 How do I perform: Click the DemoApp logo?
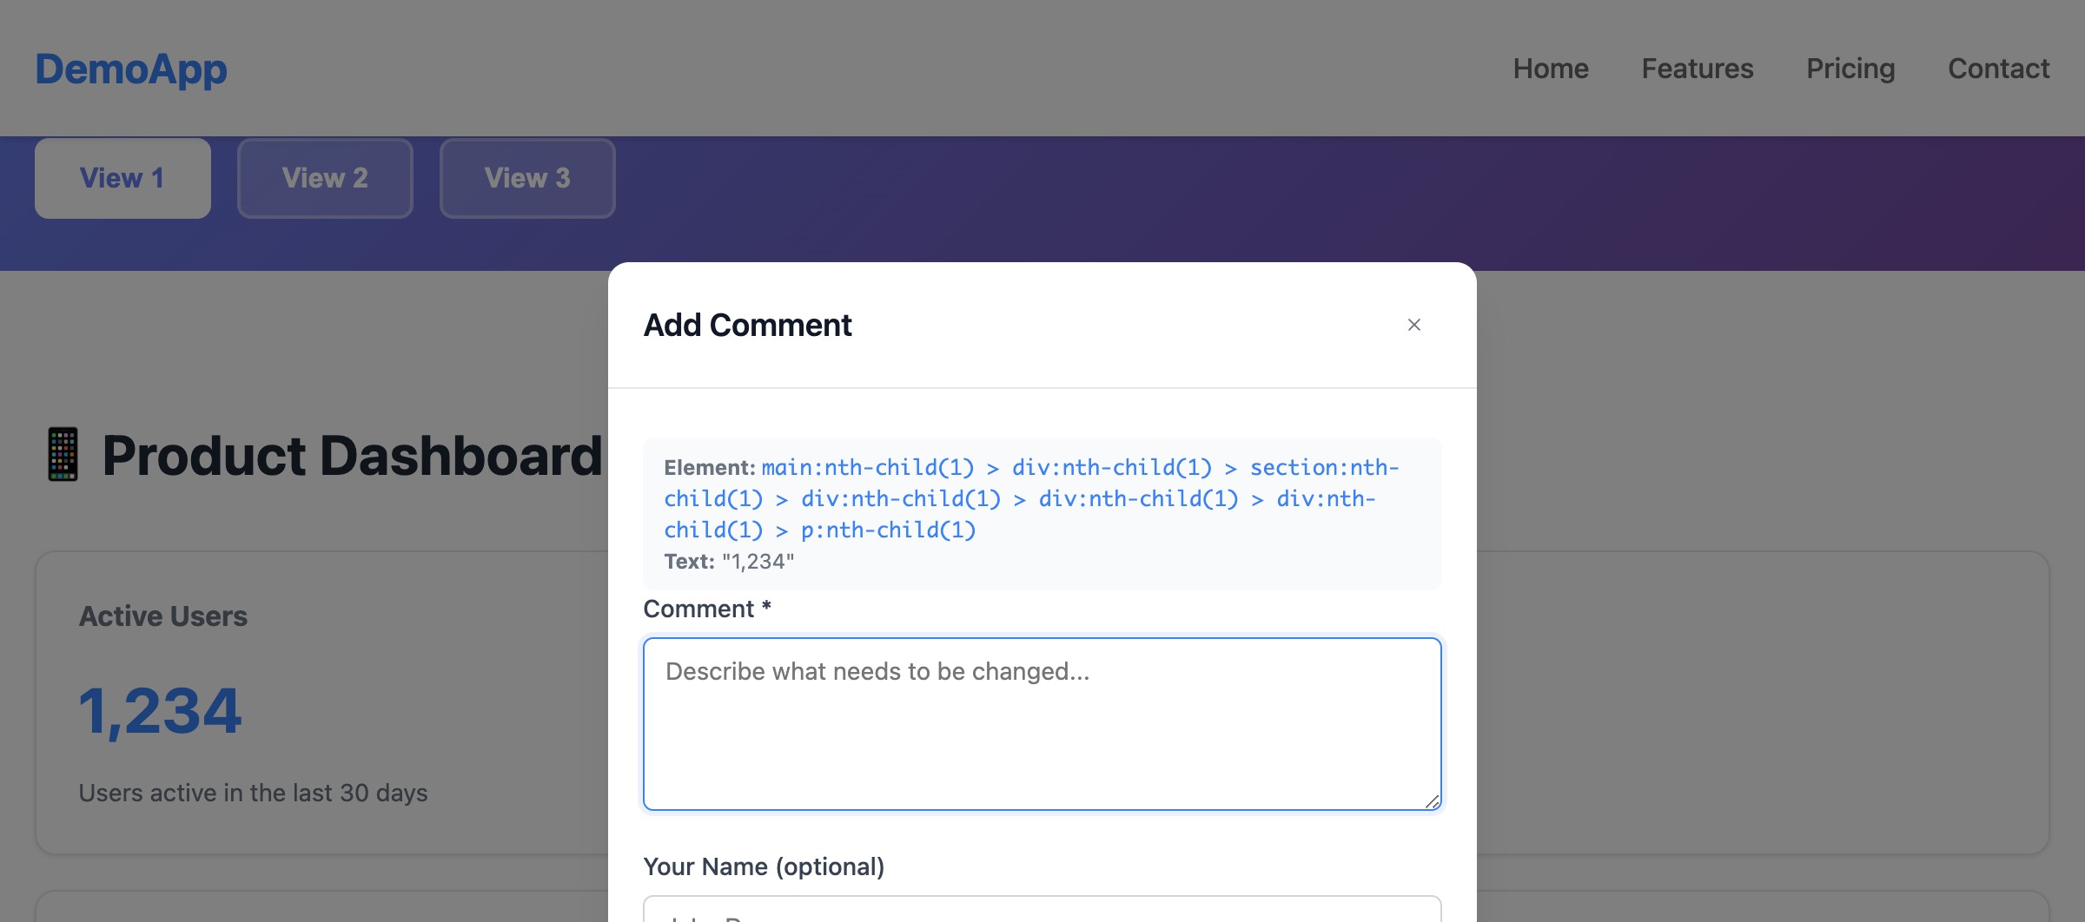130,69
